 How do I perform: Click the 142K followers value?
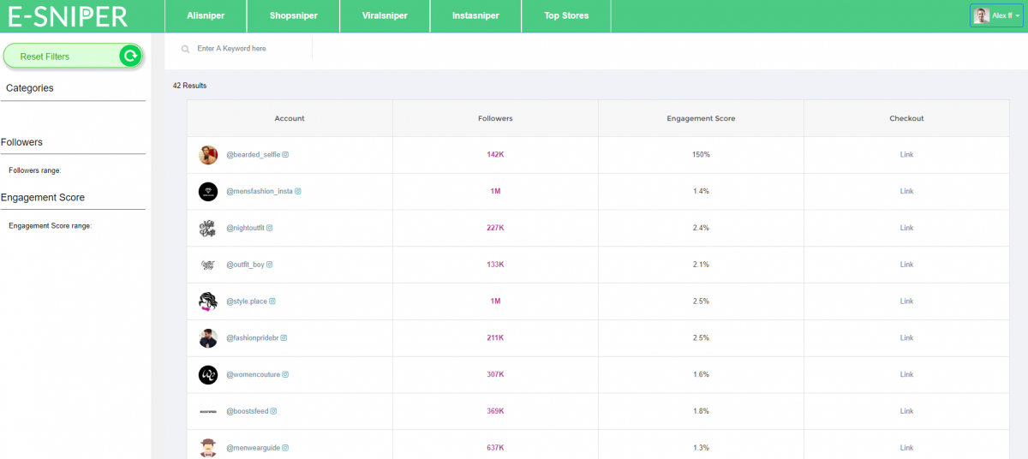click(495, 155)
